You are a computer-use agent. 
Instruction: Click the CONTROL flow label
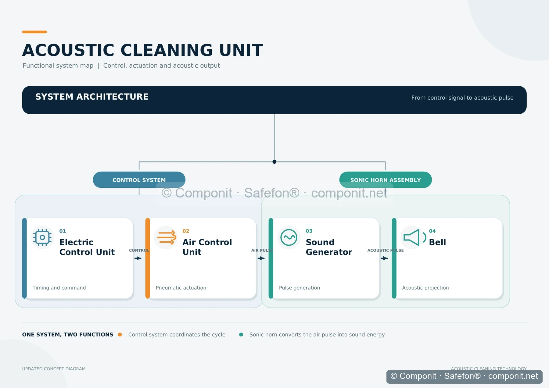pyautogui.click(x=139, y=250)
